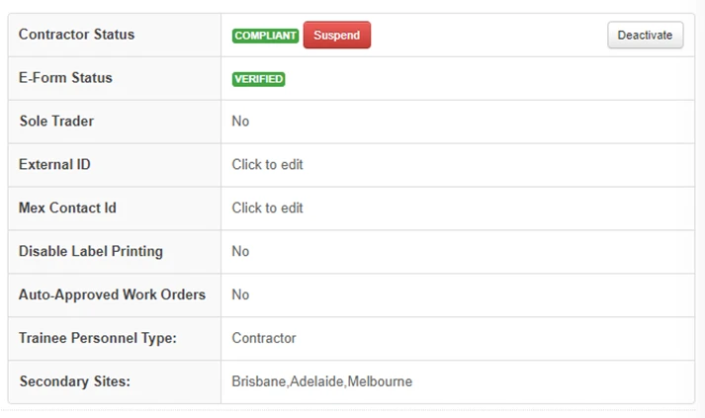This screenshot has width=705, height=418.
Task: Select the Secondary Sites label
Action: [74, 381]
